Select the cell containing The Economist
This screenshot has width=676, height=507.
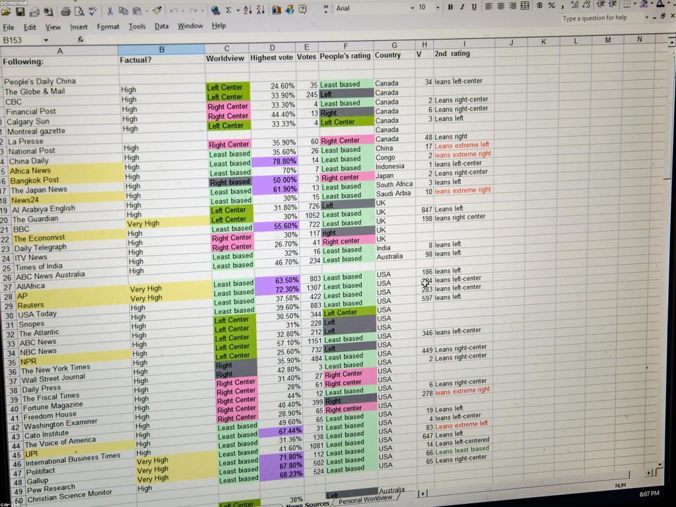click(x=68, y=238)
